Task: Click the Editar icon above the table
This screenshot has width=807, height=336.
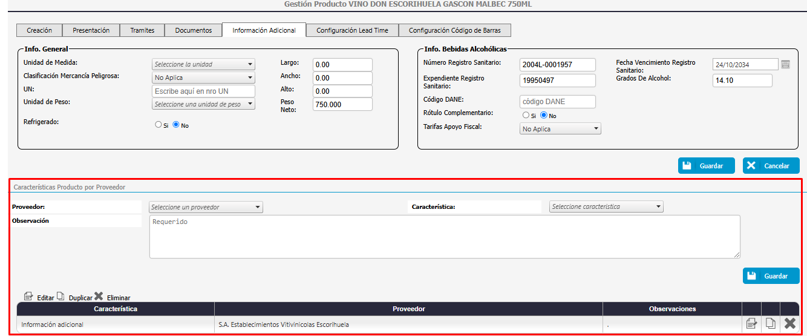Action: click(28, 297)
